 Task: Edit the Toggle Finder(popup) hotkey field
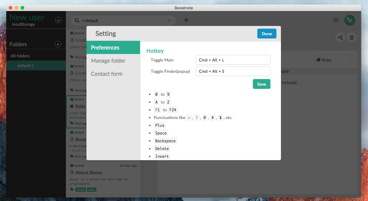coord(233,71)
